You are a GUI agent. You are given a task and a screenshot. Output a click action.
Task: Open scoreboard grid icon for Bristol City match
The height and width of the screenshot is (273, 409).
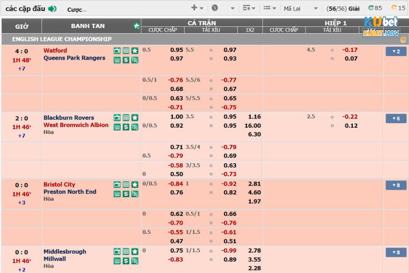[x=126, y=185]
